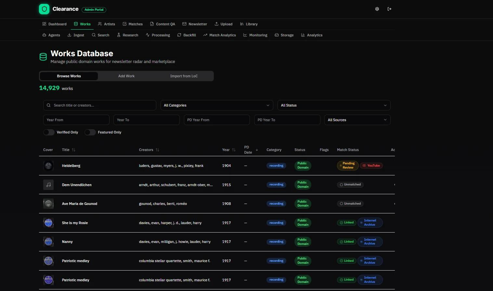Image resolution: width=493 pixels, height=291 pixels.
Task: Open the Library nav item
Action: point(249,24)
